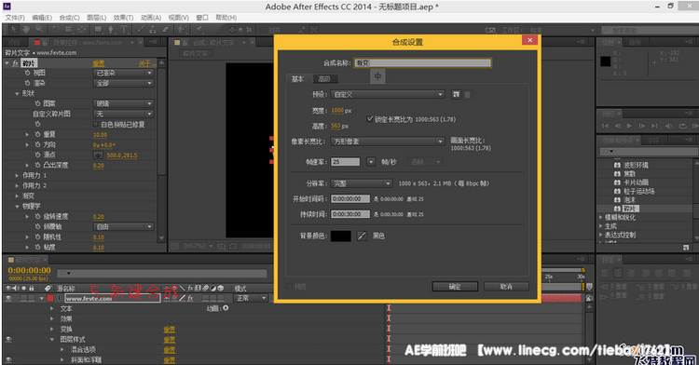Open the 图案 pattern dropdown
The width and height of the screenshot is (699, 365).
123,103
